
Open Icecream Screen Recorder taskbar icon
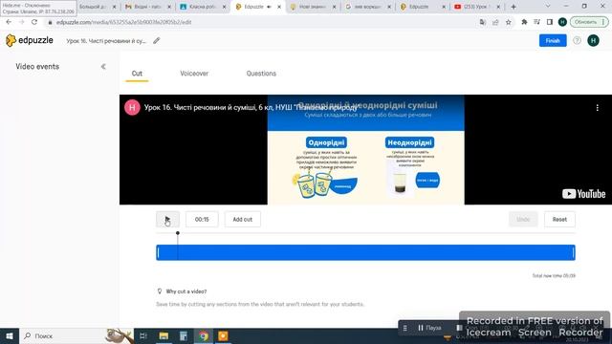pyautogui.click(x=223, y=335)
